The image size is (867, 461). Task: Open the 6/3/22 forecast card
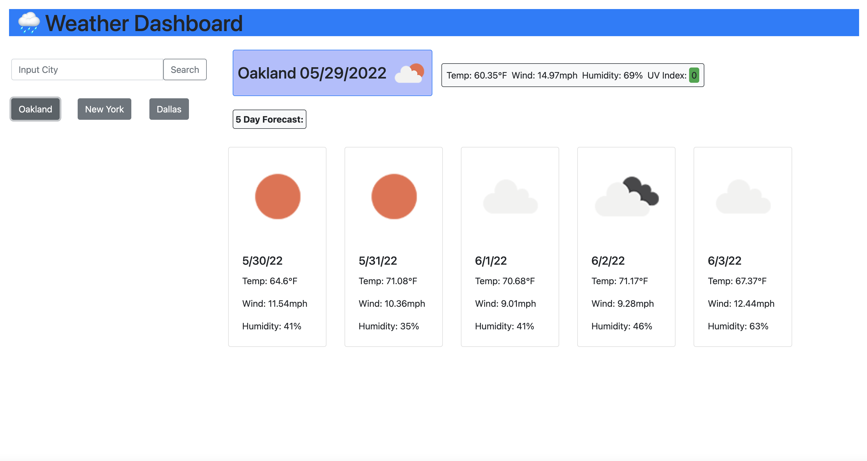coord(743,246)
